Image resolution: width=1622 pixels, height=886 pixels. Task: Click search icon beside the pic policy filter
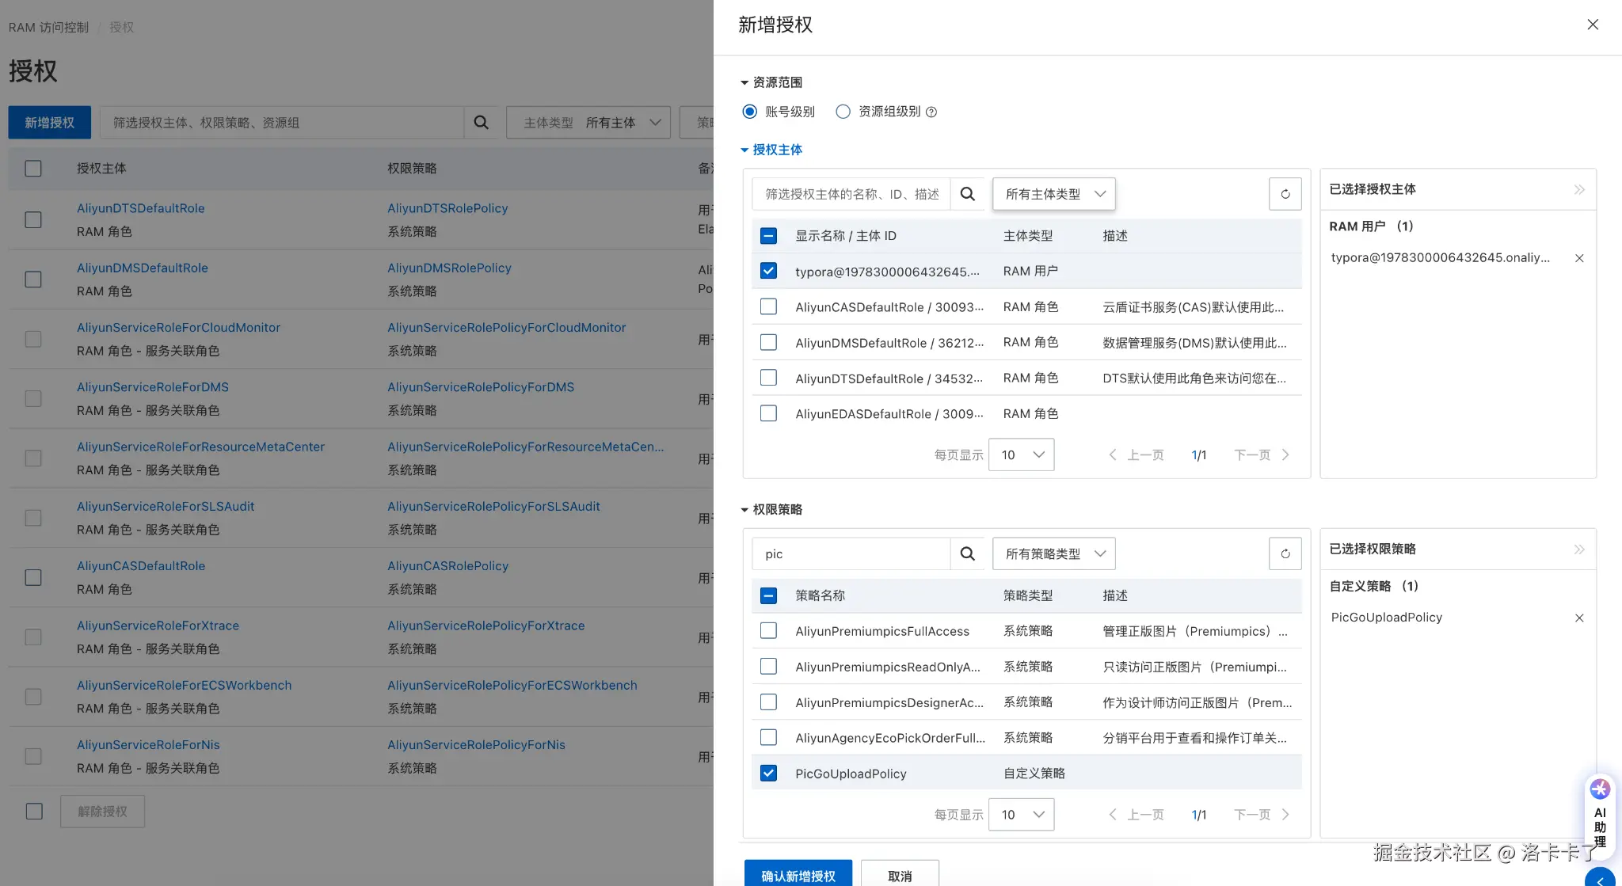[967, 553]
